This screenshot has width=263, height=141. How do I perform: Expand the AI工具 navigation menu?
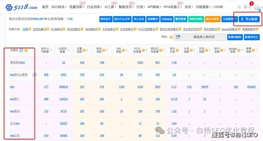point(110,7)
